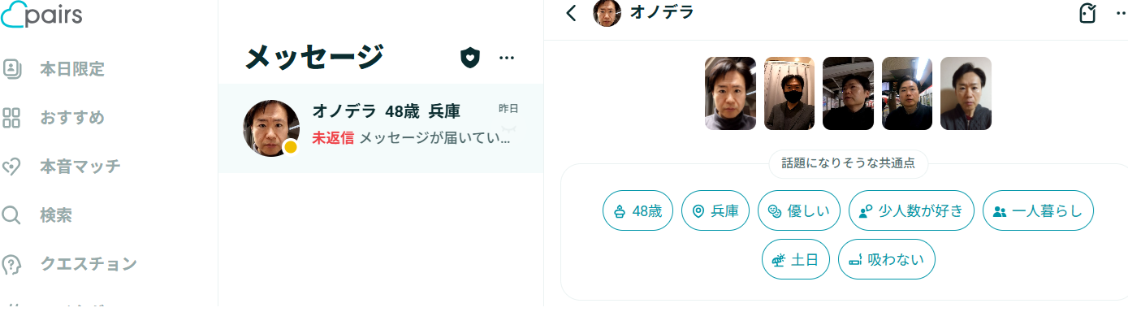View the first profile photo thumbnail

[x=730, y=93]
